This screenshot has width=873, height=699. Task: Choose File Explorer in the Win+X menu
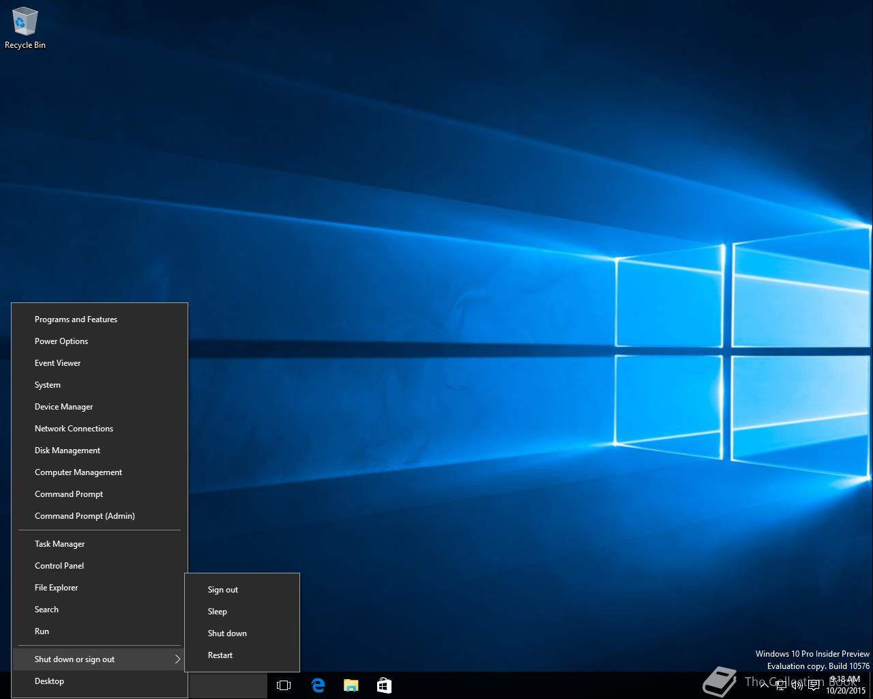tap(100, 588)
